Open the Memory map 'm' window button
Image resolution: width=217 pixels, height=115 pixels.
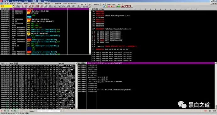click(54, 6)
